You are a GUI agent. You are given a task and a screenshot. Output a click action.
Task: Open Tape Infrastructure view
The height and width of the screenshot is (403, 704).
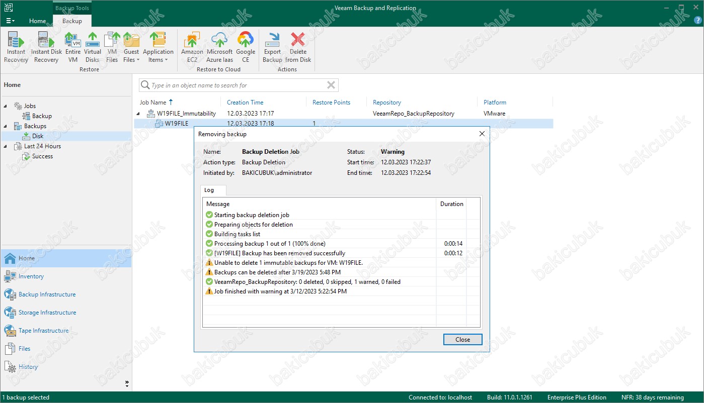click(x=66, y=331)
